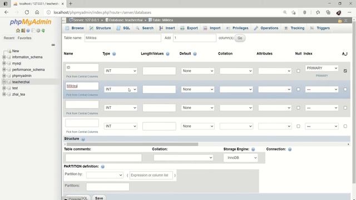Click the panel collapse icon left of breadcrumb
The height and width of the screenshot is (200, 356).
tap(64, 21)
